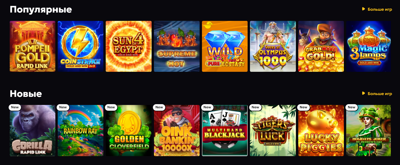The width and height of the screenshot is (400, 165).
Task: Launch the Grab More Gold game
Action: point(321,46)
